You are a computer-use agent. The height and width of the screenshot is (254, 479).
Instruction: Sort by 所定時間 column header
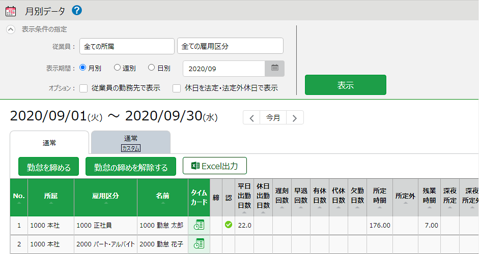pos(380,198)
